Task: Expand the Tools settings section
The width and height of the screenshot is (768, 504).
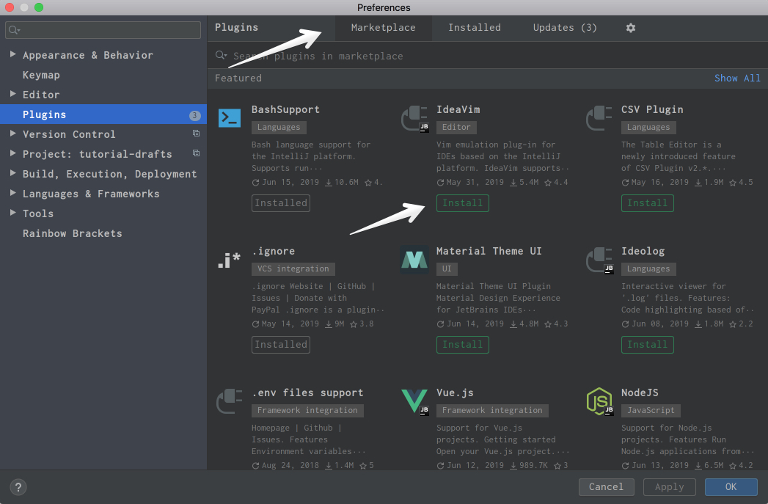Action: pyautogui.click(x=13, y=213)
